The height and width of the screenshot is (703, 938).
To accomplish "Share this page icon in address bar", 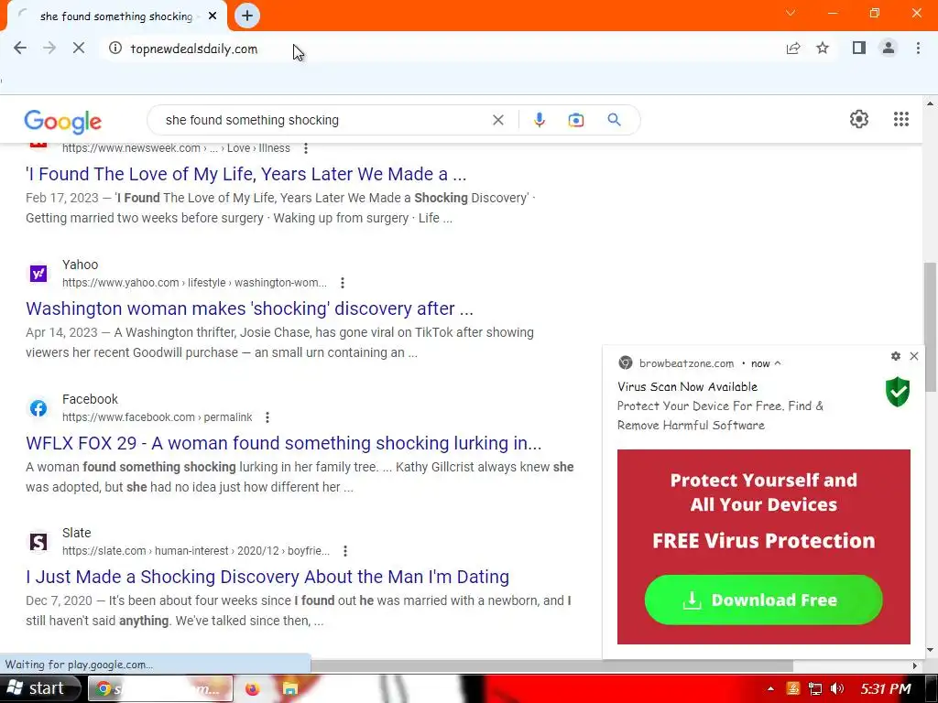I will click(x=793, y=49).
